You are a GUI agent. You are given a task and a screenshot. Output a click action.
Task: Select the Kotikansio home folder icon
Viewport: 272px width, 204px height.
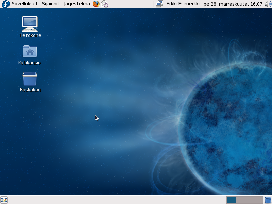pos(30,51)
